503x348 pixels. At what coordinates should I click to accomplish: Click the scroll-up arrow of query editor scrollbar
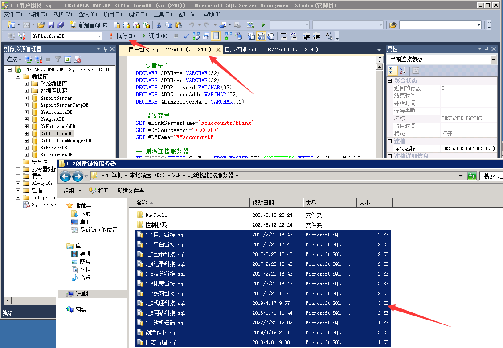[x=380, y=67]
